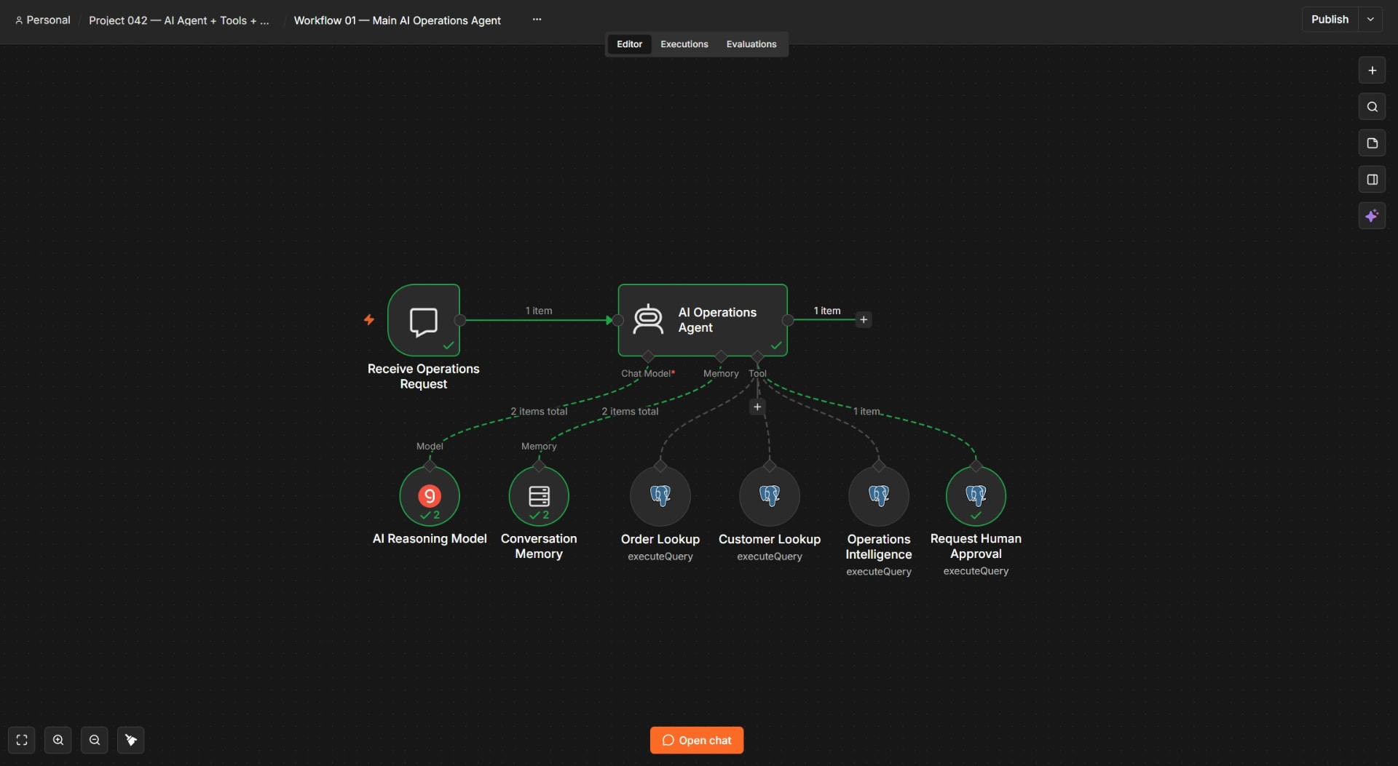Add a sticky note from right sidebar
Viewport: 1398px width, 766px height.
tap(1372, 143)
